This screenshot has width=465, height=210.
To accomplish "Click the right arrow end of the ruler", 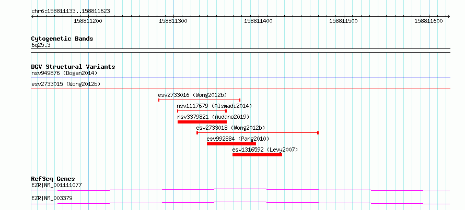I will pos(449,16).
